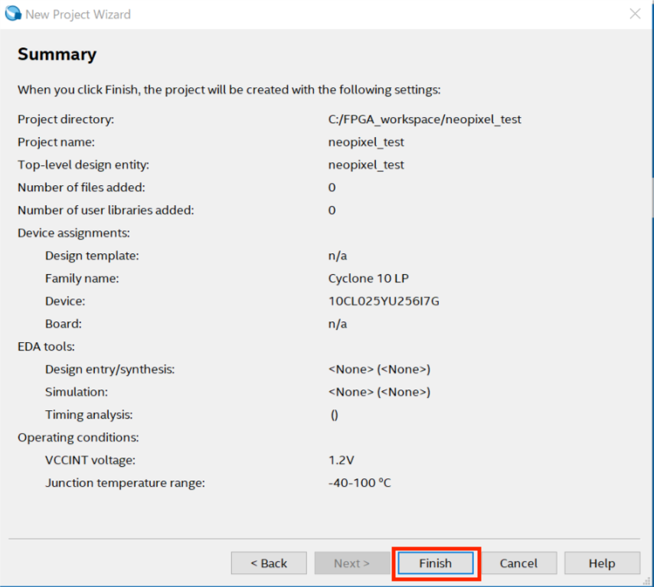
Task: Click the Timing analysis label
Action: 89,415
